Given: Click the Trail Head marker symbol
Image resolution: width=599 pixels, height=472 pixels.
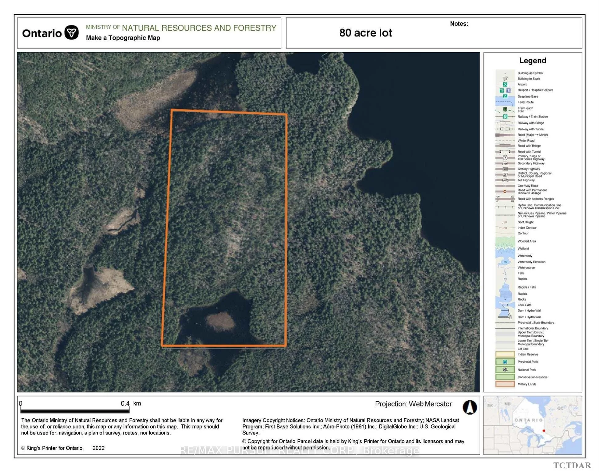Looking at the screenshot, I should pos(505,109).
